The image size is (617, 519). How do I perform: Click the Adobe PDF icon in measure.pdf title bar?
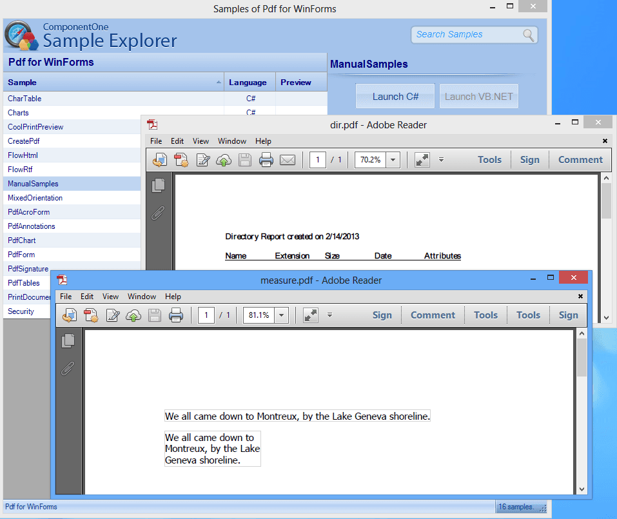coord(62,280)
